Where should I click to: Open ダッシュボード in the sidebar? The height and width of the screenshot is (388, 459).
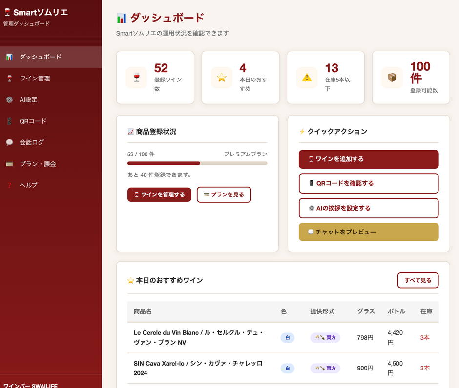tap(51, 57)
